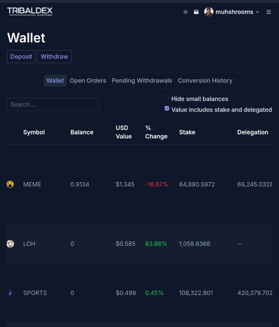
Task: Click the SPORTS token icon
Action: point(10,293)
